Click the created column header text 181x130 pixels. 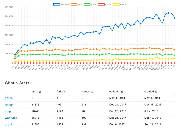coord(149,92)
